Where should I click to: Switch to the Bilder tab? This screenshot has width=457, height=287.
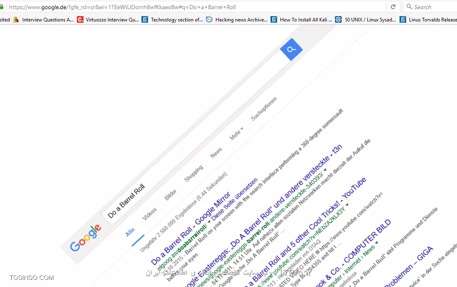pos(170,195)
